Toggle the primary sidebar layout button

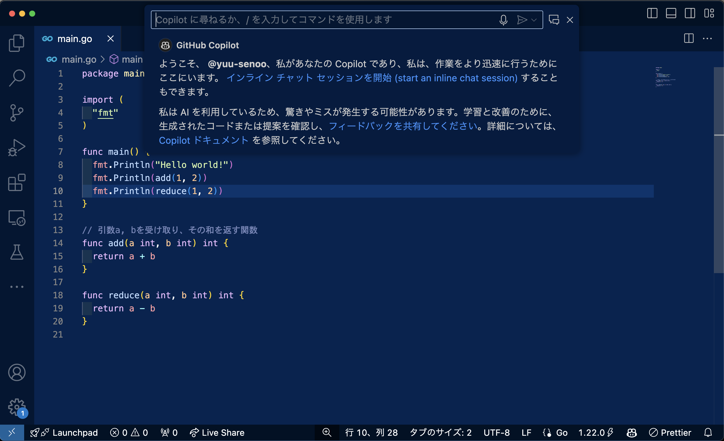coord(652,13)
